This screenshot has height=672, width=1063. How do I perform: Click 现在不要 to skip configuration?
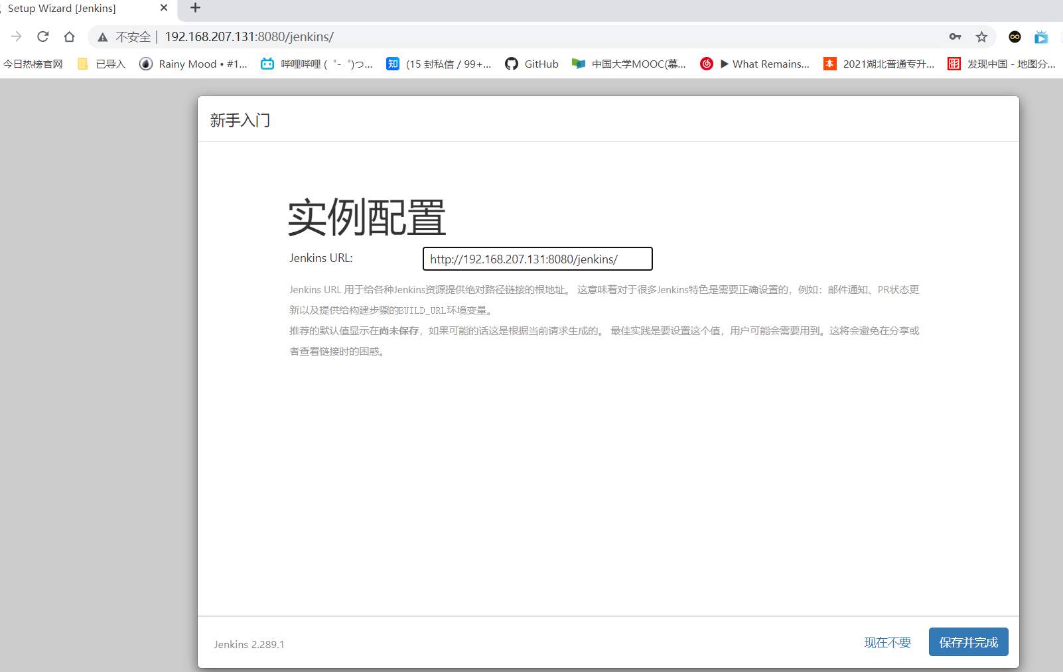click(887, 642)
